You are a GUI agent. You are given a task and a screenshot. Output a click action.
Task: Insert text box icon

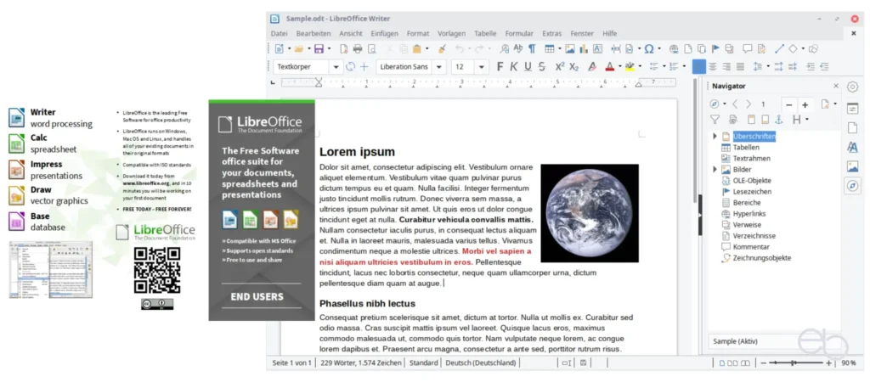tap(597, 48)
